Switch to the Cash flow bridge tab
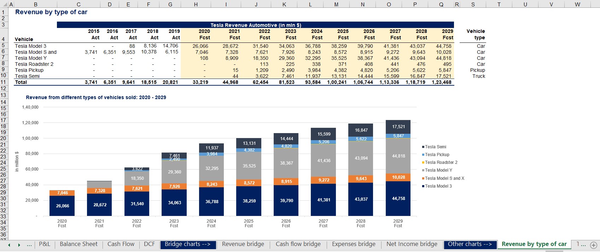This screenshot has width=600, height=252. coord(298,244)
